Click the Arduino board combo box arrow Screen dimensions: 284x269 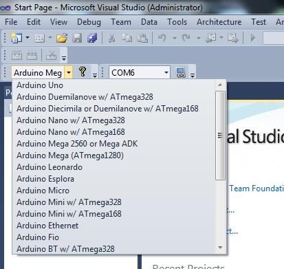point(69,73)
